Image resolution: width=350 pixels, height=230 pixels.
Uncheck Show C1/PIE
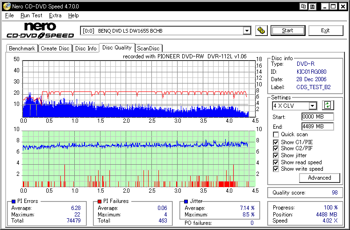coord(276,142)
